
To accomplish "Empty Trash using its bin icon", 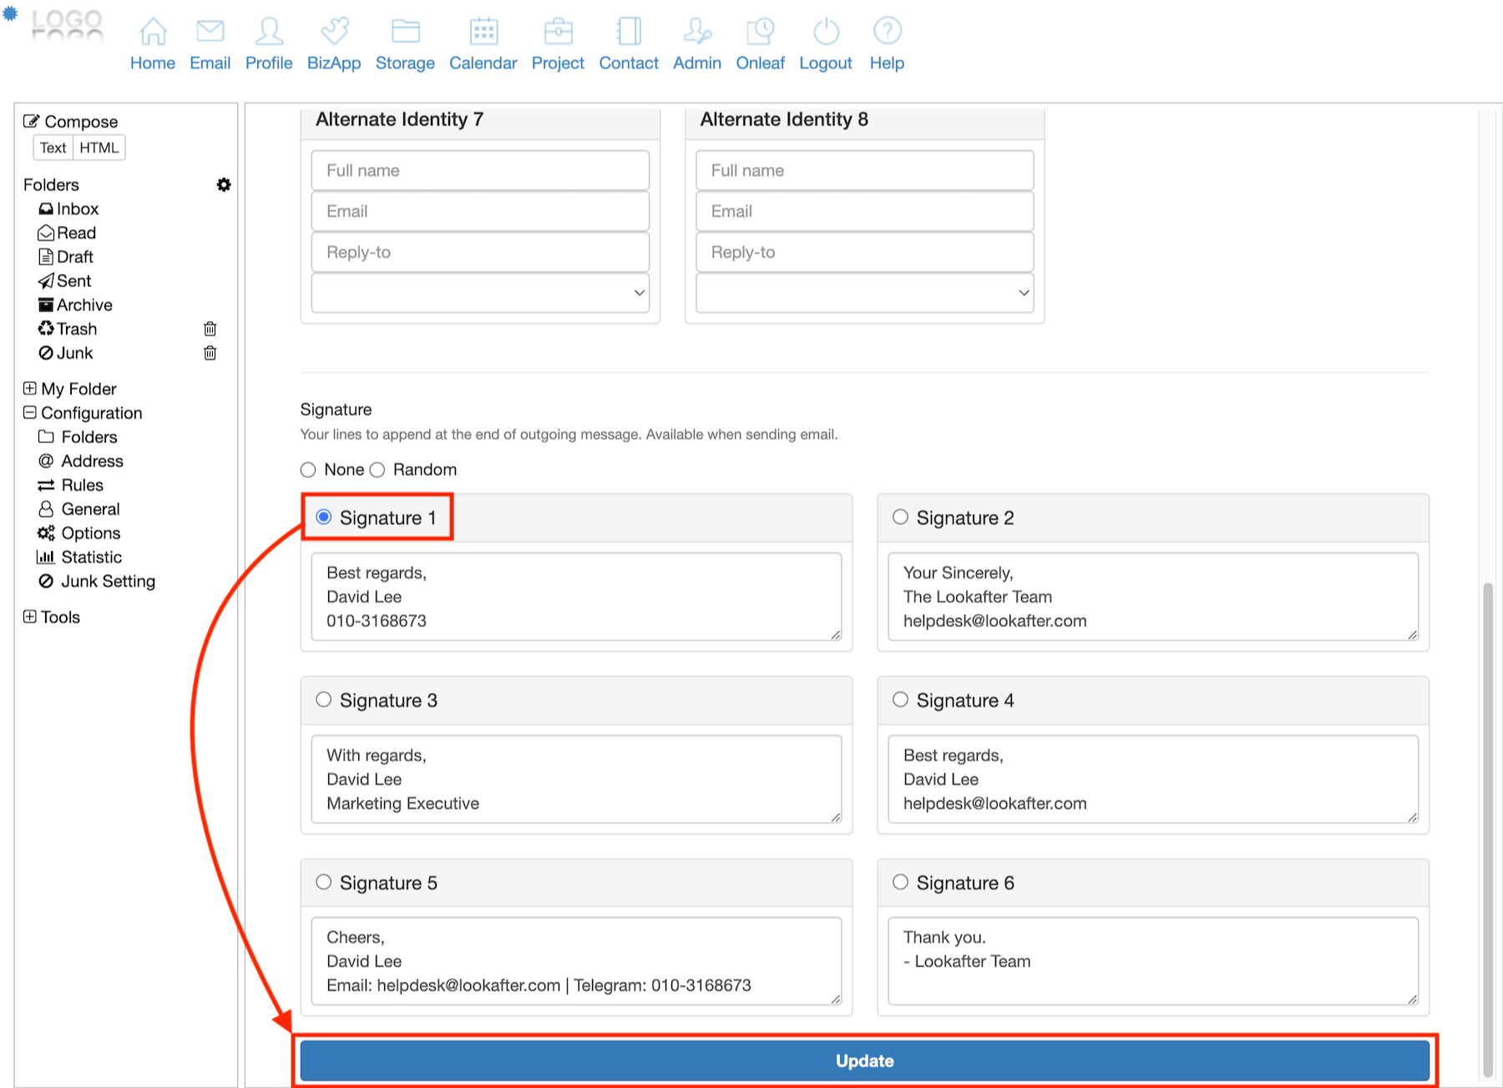I will (210, 329).
